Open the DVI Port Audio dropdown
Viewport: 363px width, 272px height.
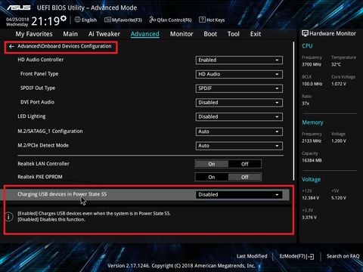click(x=239, y=103)
